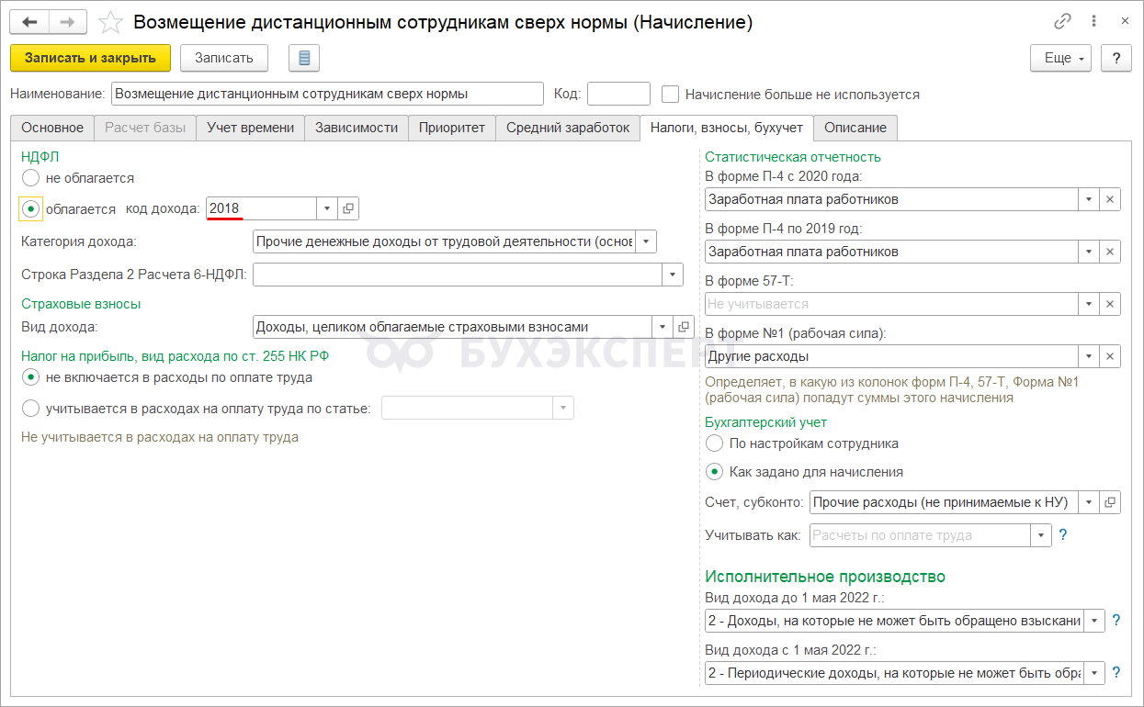Switch to the Средний заработок tab
The image size is (1144, 707).
tap(568, 128)
